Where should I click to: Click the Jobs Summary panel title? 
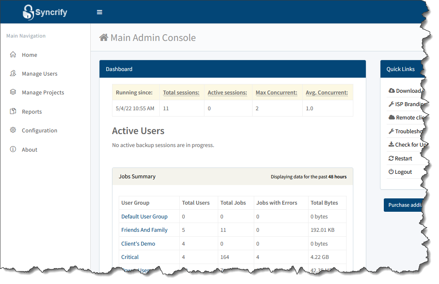(137, 177)
